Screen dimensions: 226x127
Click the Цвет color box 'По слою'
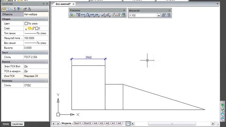26,24
